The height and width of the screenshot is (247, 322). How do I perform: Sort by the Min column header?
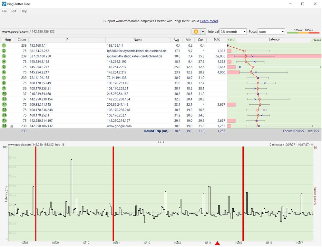(188, 40)
